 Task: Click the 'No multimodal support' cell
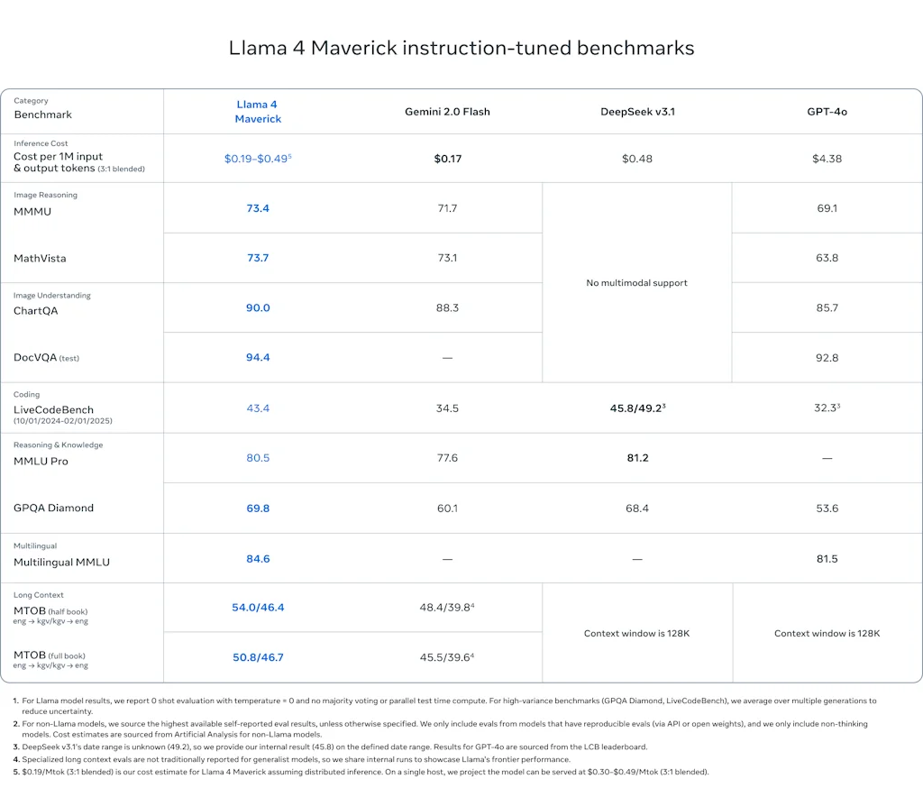coord(637,283)
